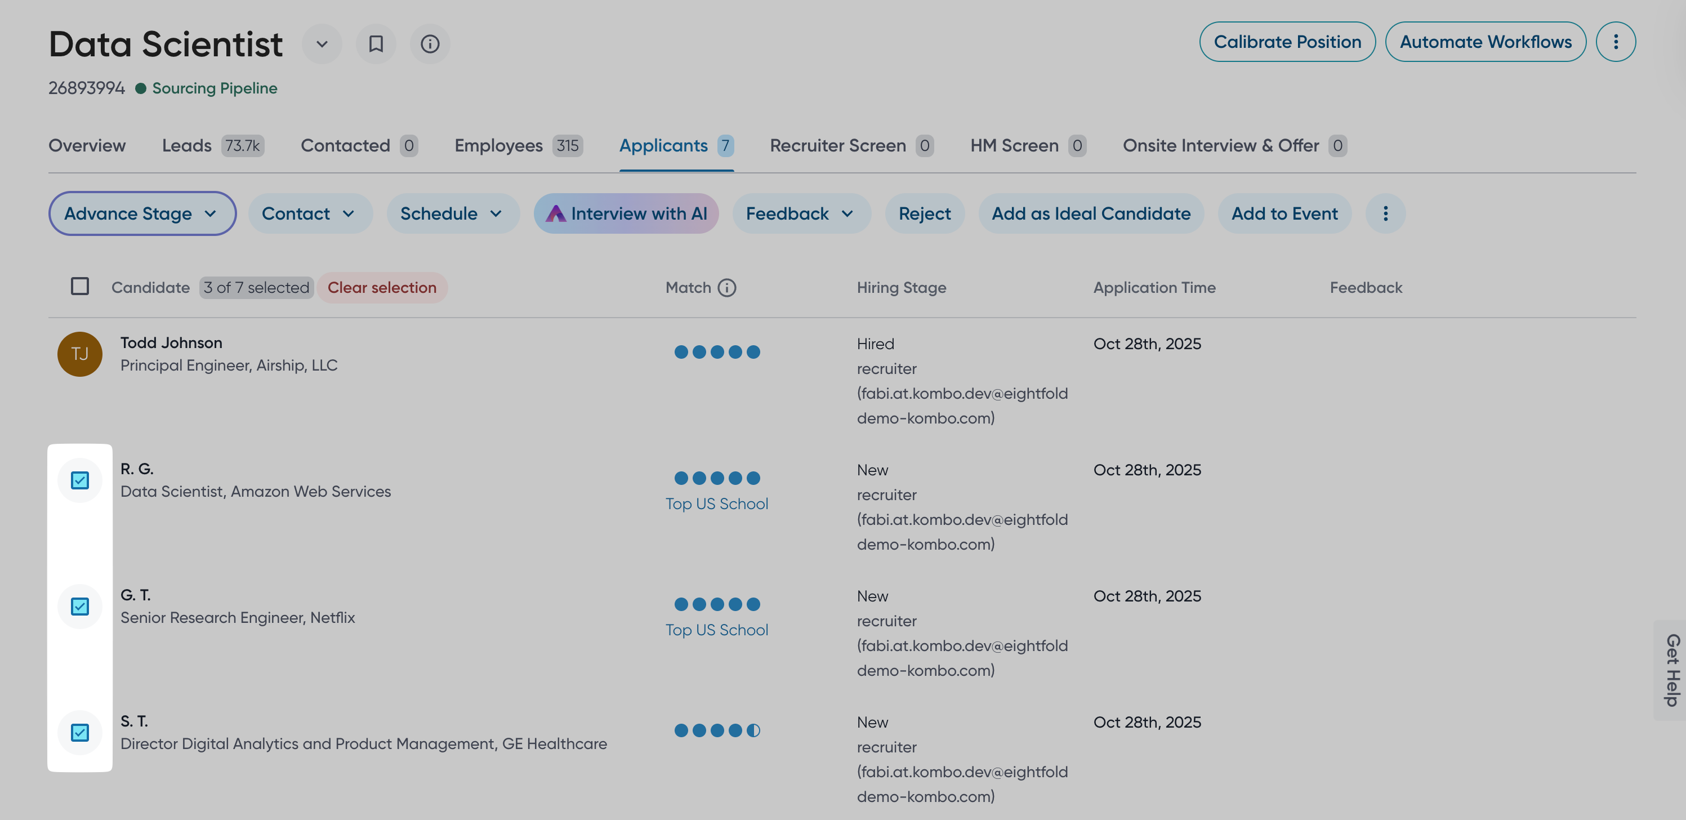Click the Interview with AI button
Image resolution: width=1686 pixels, height=820 pixels.
626,213
